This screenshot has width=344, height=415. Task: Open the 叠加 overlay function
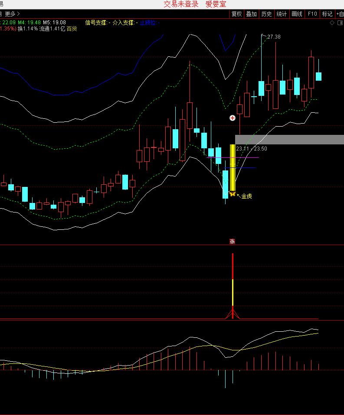tap(251, 14)
